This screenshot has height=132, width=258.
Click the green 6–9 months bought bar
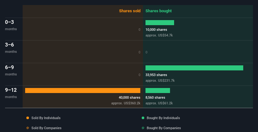(x=194, y=68)
